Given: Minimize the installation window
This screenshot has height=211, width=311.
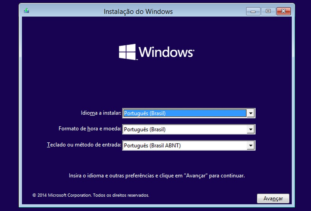Looking at the screenshot, I should [x=253, y=11].
